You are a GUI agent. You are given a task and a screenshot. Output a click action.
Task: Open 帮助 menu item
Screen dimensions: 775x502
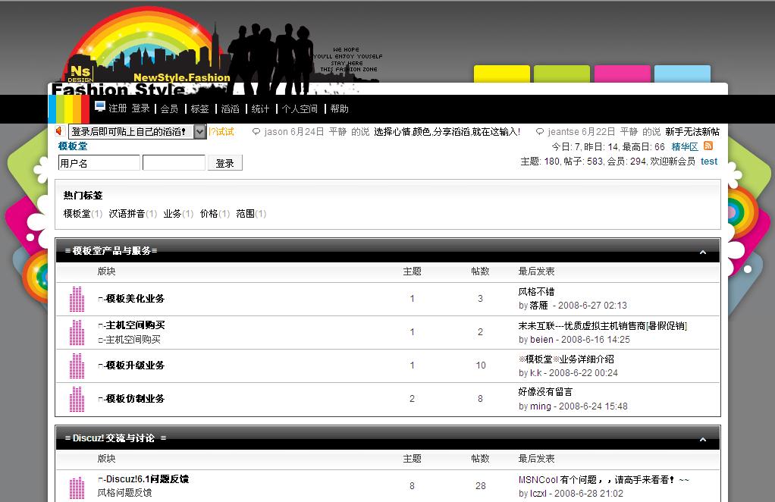339,108
